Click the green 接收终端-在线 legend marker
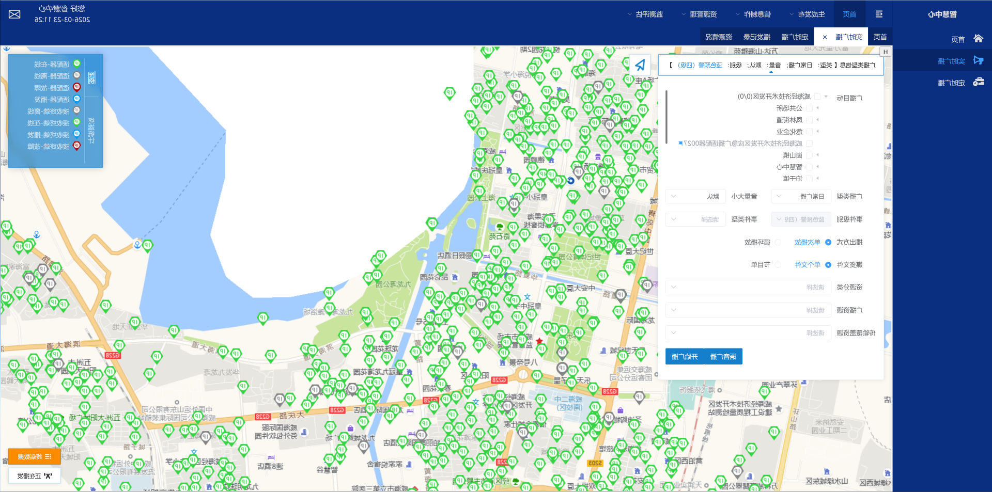Viewport: 992px width, 492px height. point(76,122)
